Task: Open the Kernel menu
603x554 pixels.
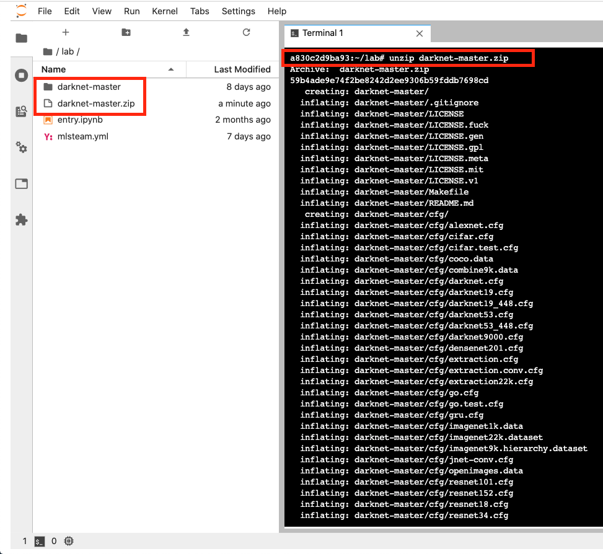Action: coord(165,11)
